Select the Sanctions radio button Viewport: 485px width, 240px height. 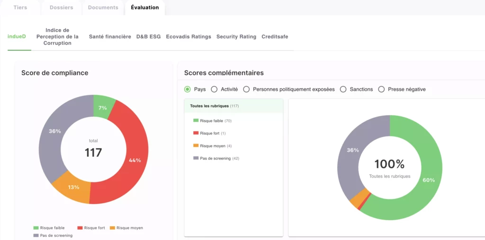tap(343, 89)
